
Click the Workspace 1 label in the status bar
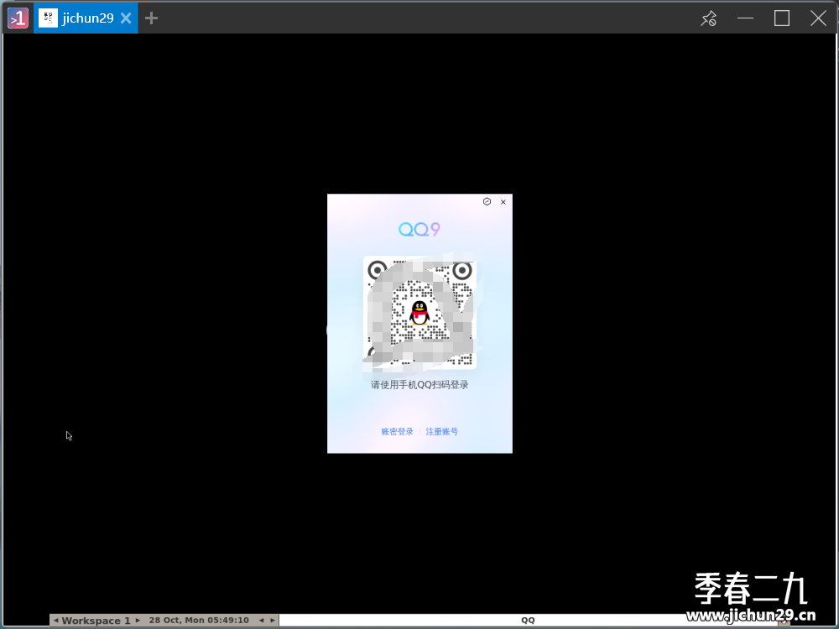(95, 620)
